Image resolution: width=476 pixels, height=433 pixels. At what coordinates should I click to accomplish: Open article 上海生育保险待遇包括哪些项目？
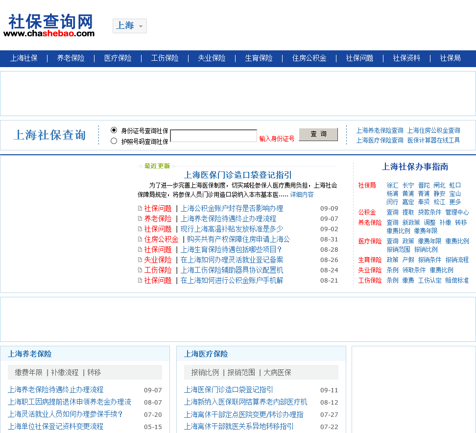(x=232, y=250)
